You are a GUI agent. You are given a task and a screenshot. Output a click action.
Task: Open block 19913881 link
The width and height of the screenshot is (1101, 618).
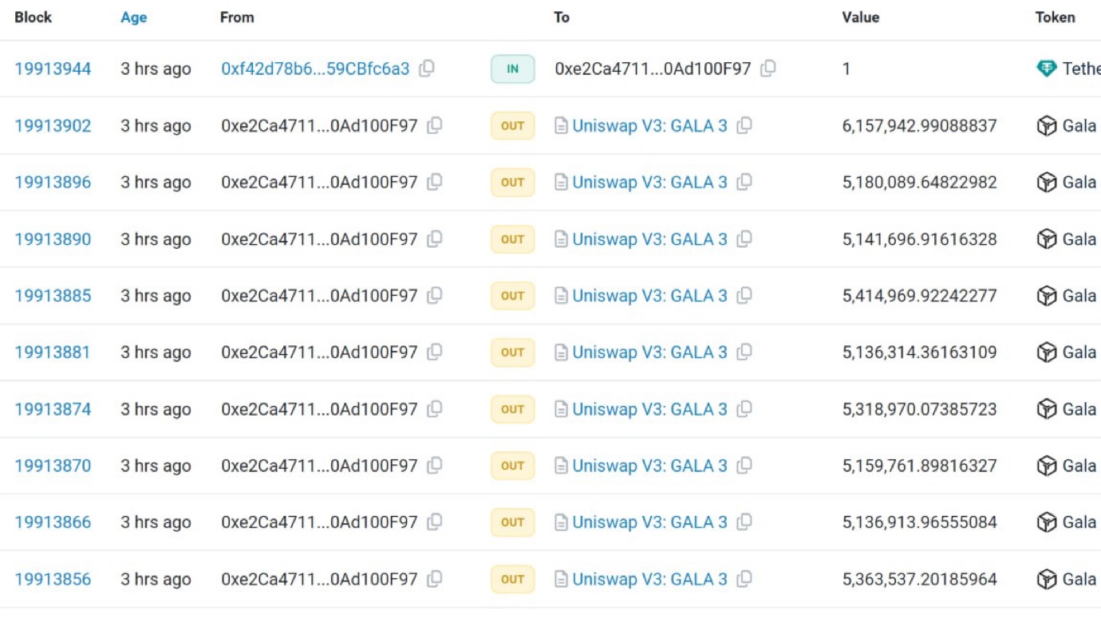pyautogui.click(x=53, y=352)
